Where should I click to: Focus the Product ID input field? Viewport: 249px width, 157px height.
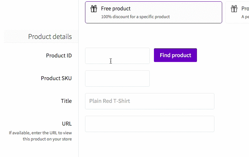coord(117,56)
